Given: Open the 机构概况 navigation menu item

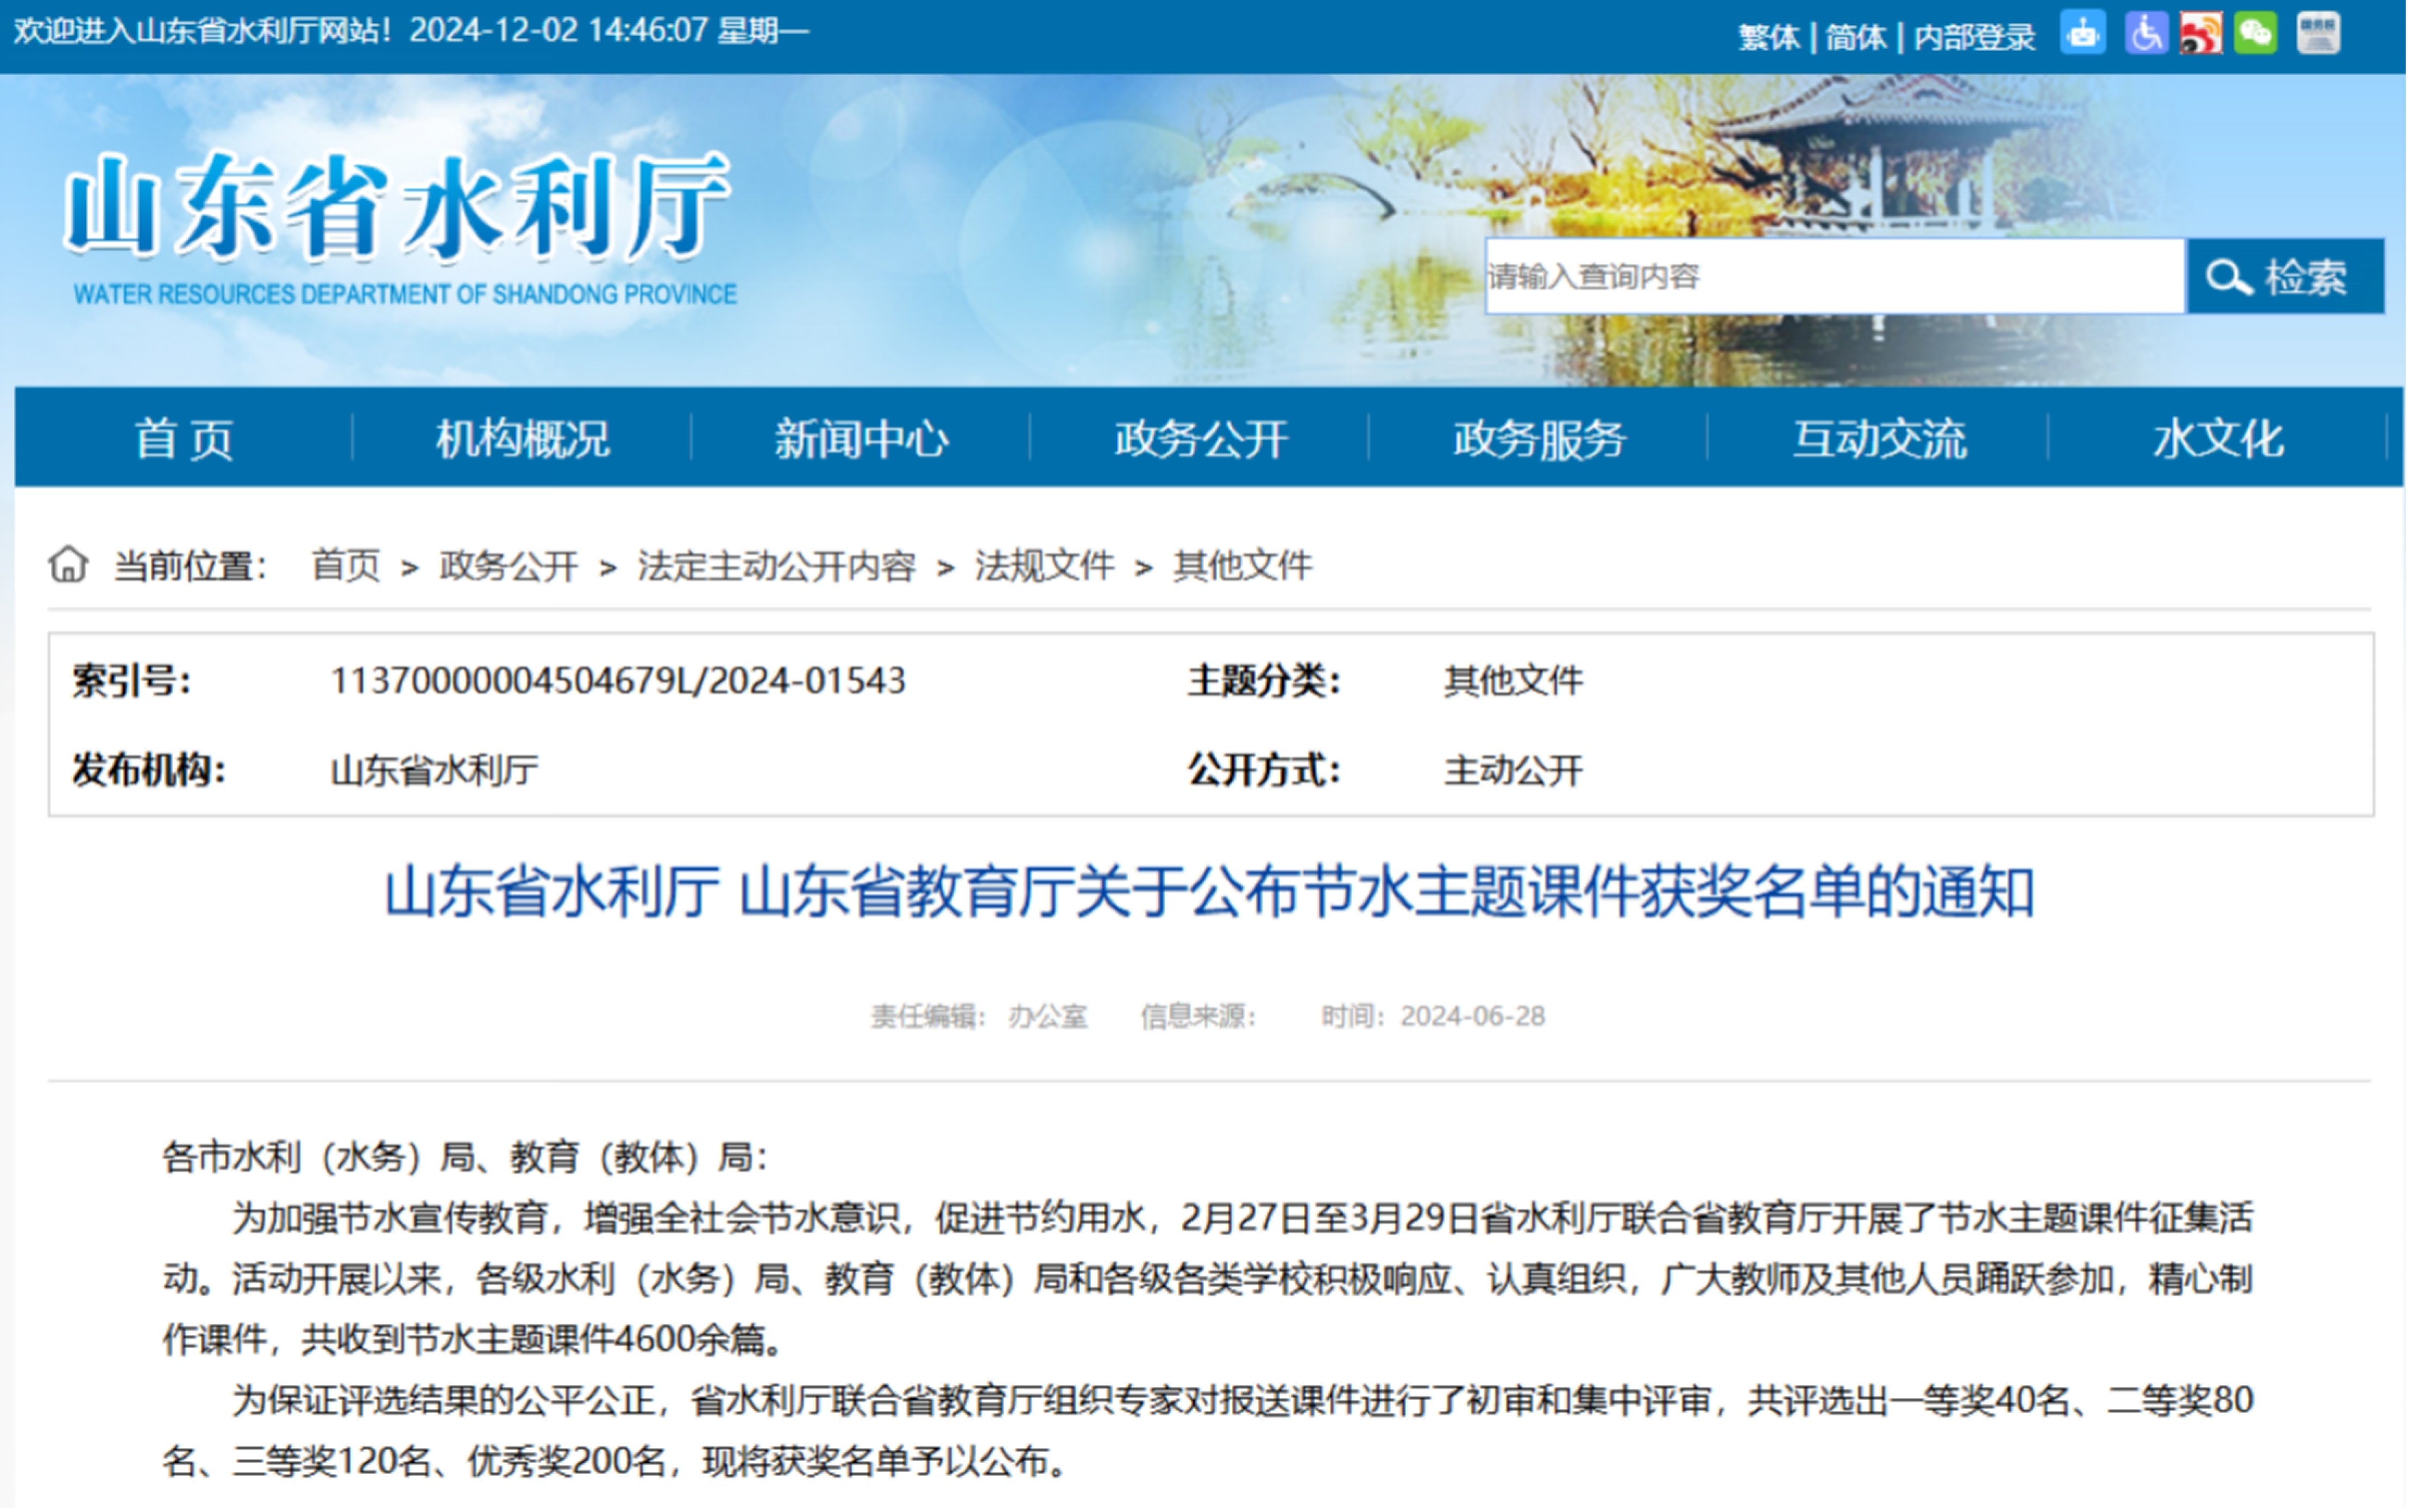Looking at the screenshot, I should [x=522, y=439].
